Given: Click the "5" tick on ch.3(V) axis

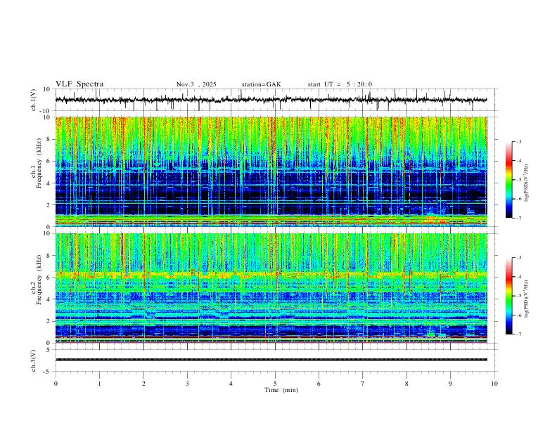Looking at the screenshot, I should 49,349.
